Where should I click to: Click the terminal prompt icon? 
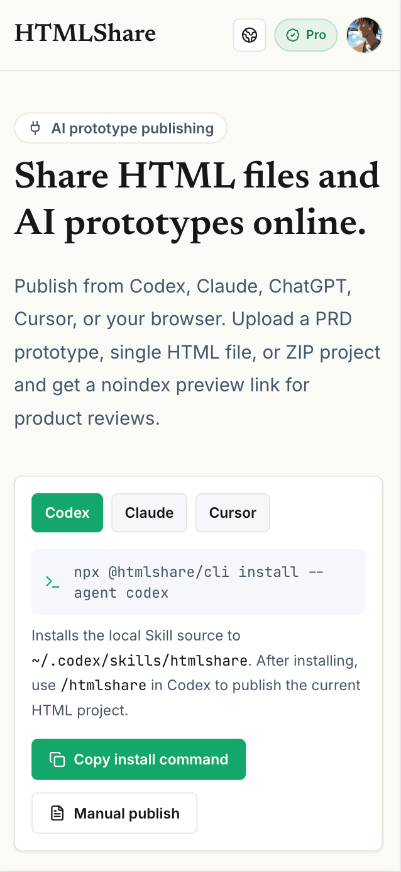tap(53, 582)
